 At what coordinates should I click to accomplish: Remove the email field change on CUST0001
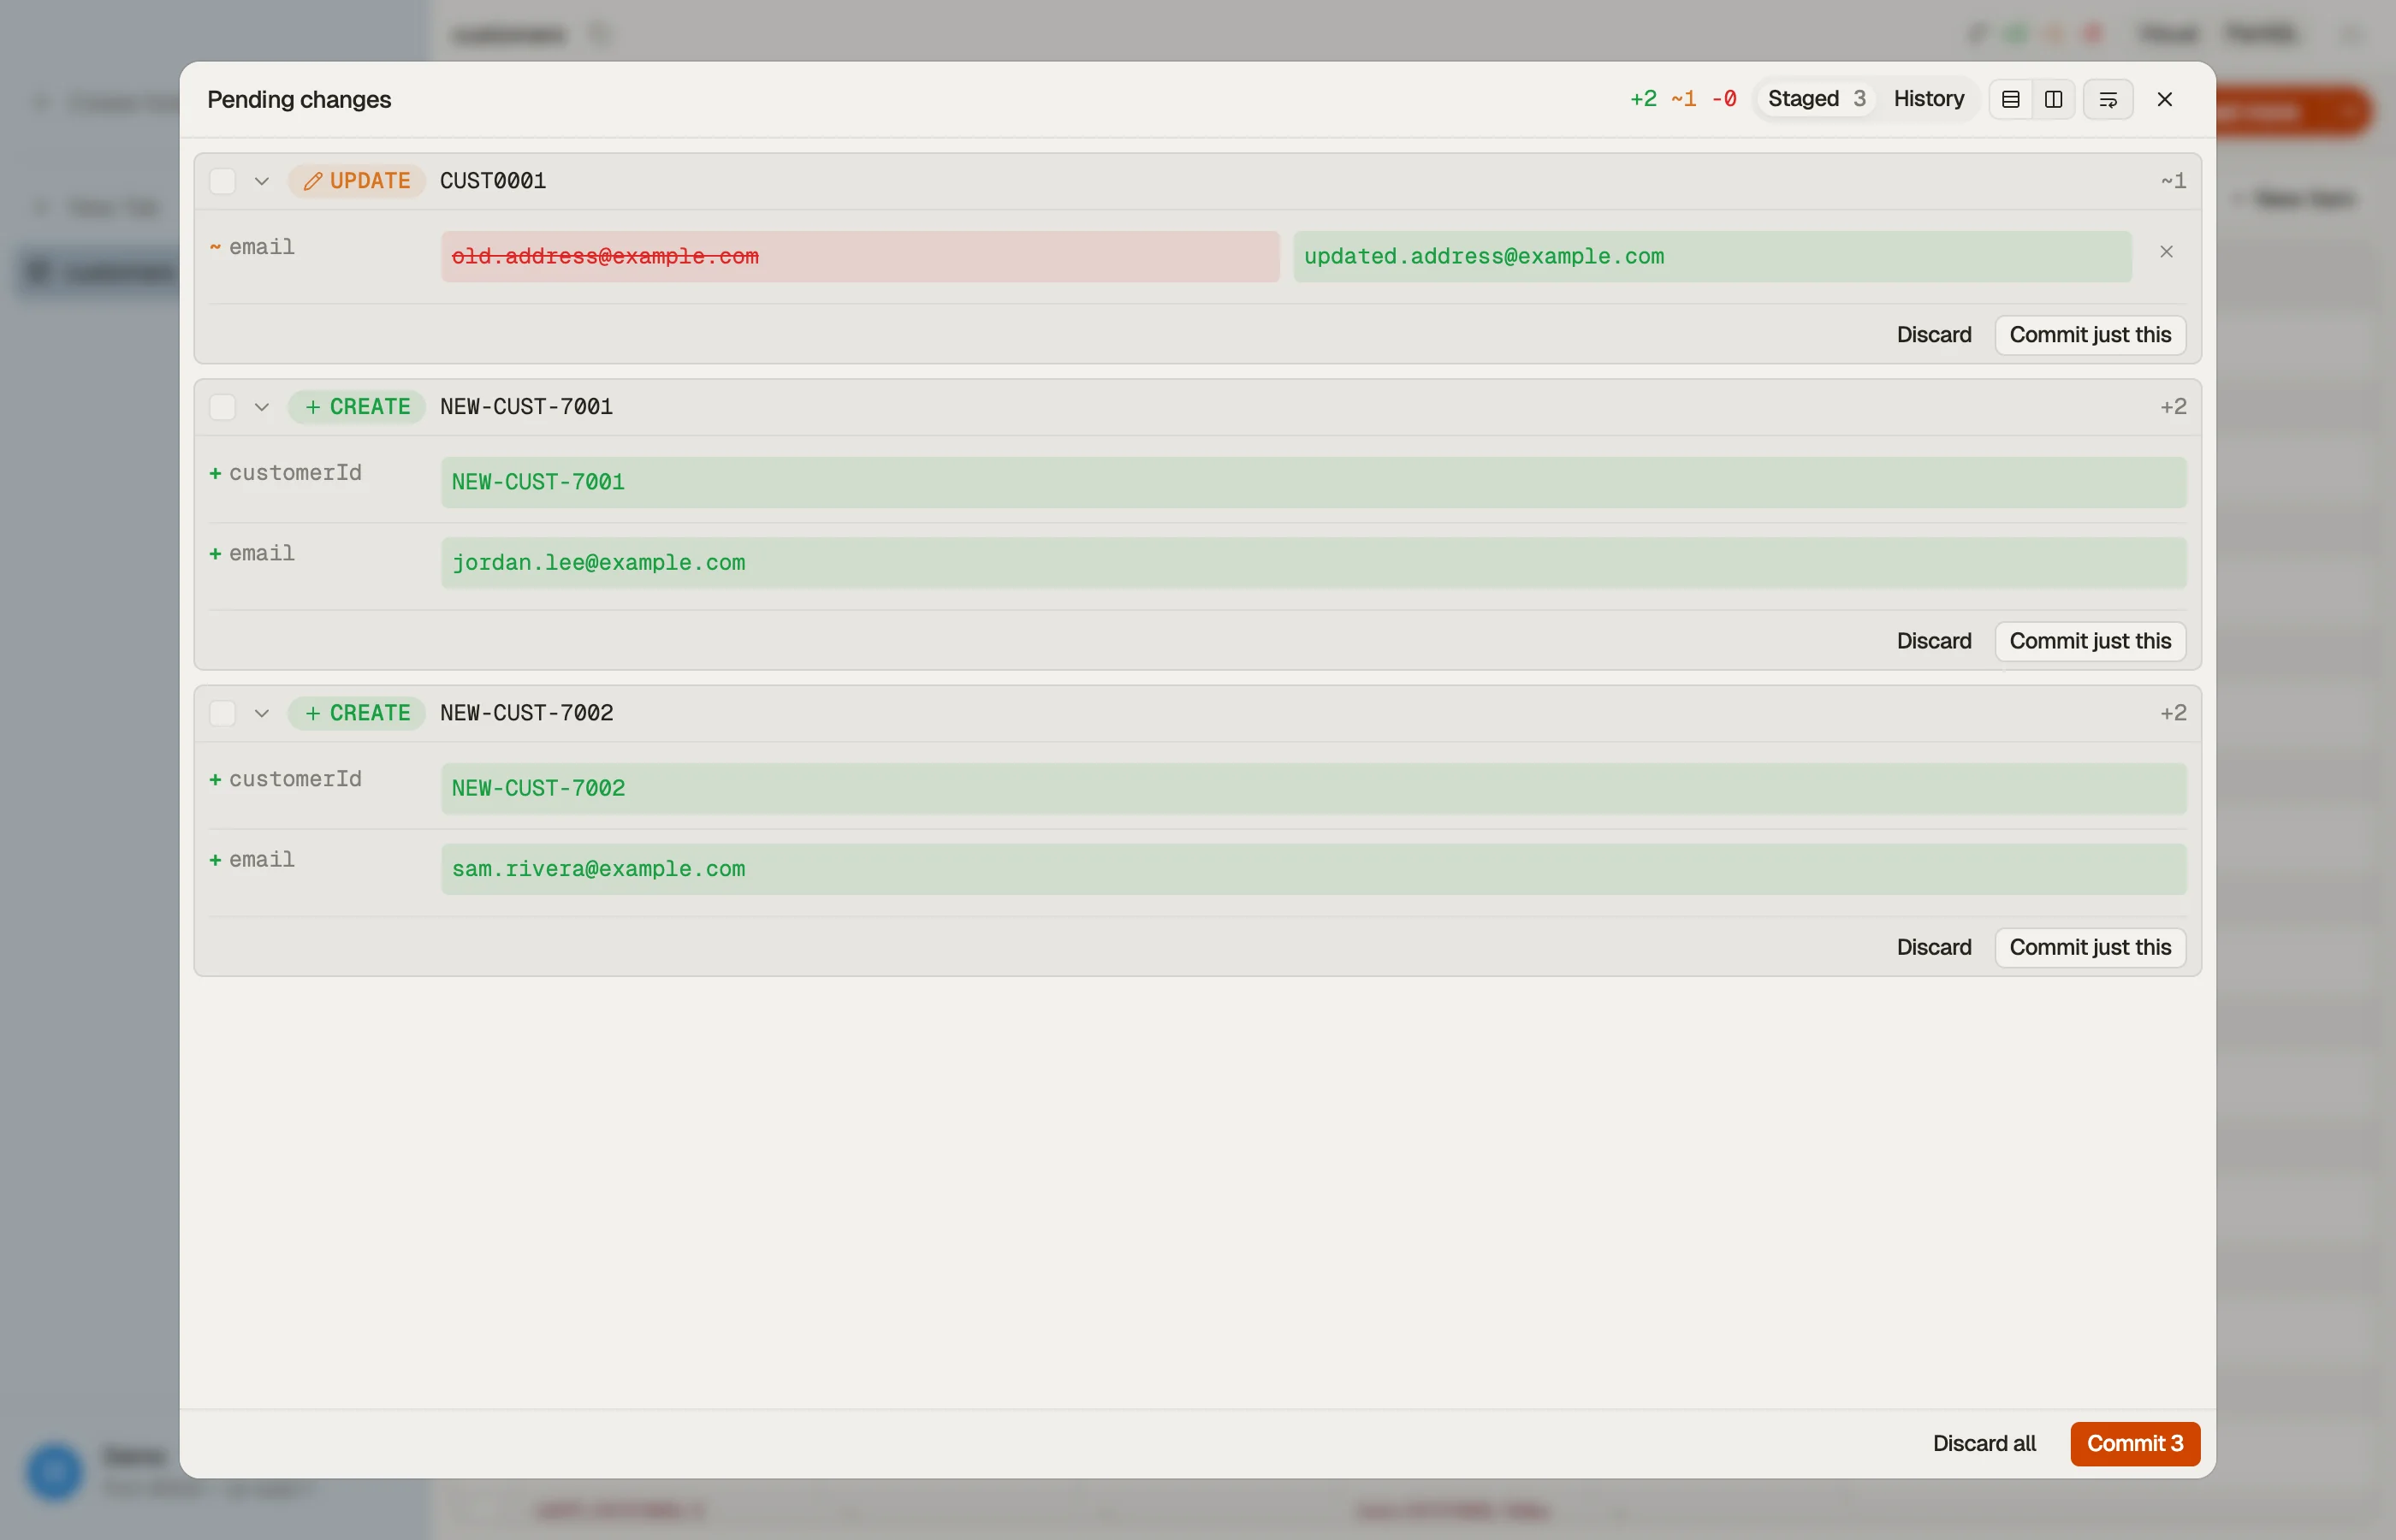tap(2166, 252)
